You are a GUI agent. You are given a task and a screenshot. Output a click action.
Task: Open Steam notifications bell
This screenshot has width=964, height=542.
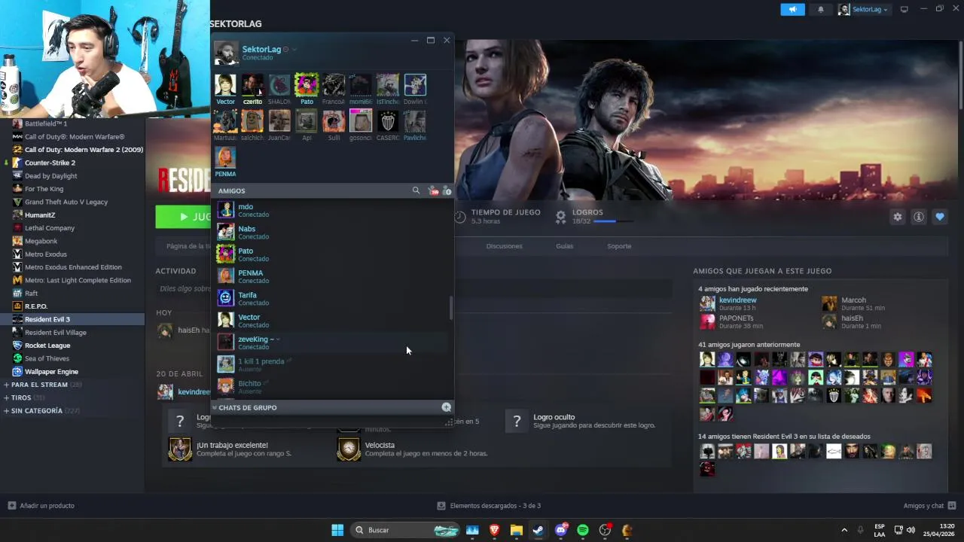pos(821,9)
